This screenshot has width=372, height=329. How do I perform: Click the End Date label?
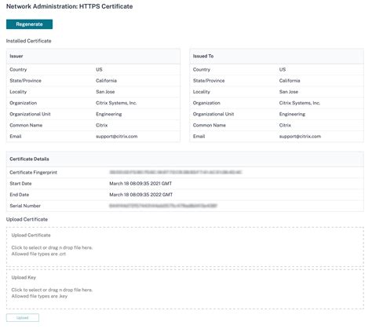20,195
